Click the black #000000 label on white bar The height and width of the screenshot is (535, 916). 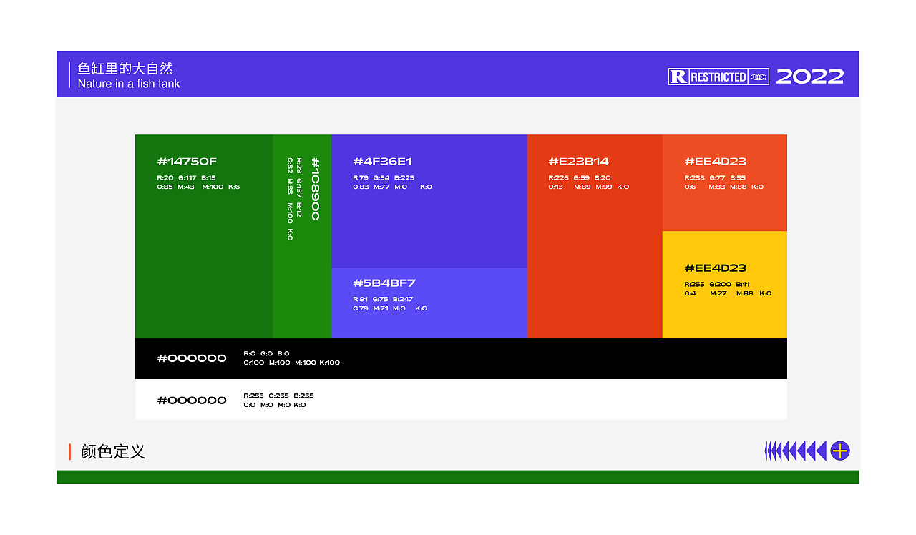coord(192,401)
